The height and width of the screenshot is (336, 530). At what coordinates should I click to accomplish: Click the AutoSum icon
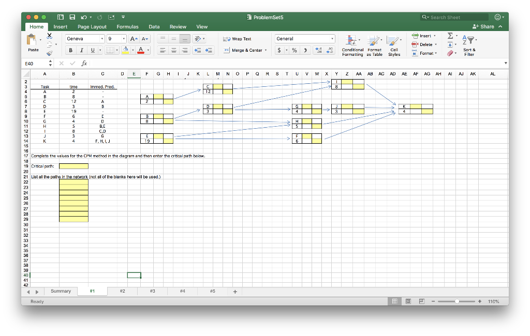[x=450, y=37]
